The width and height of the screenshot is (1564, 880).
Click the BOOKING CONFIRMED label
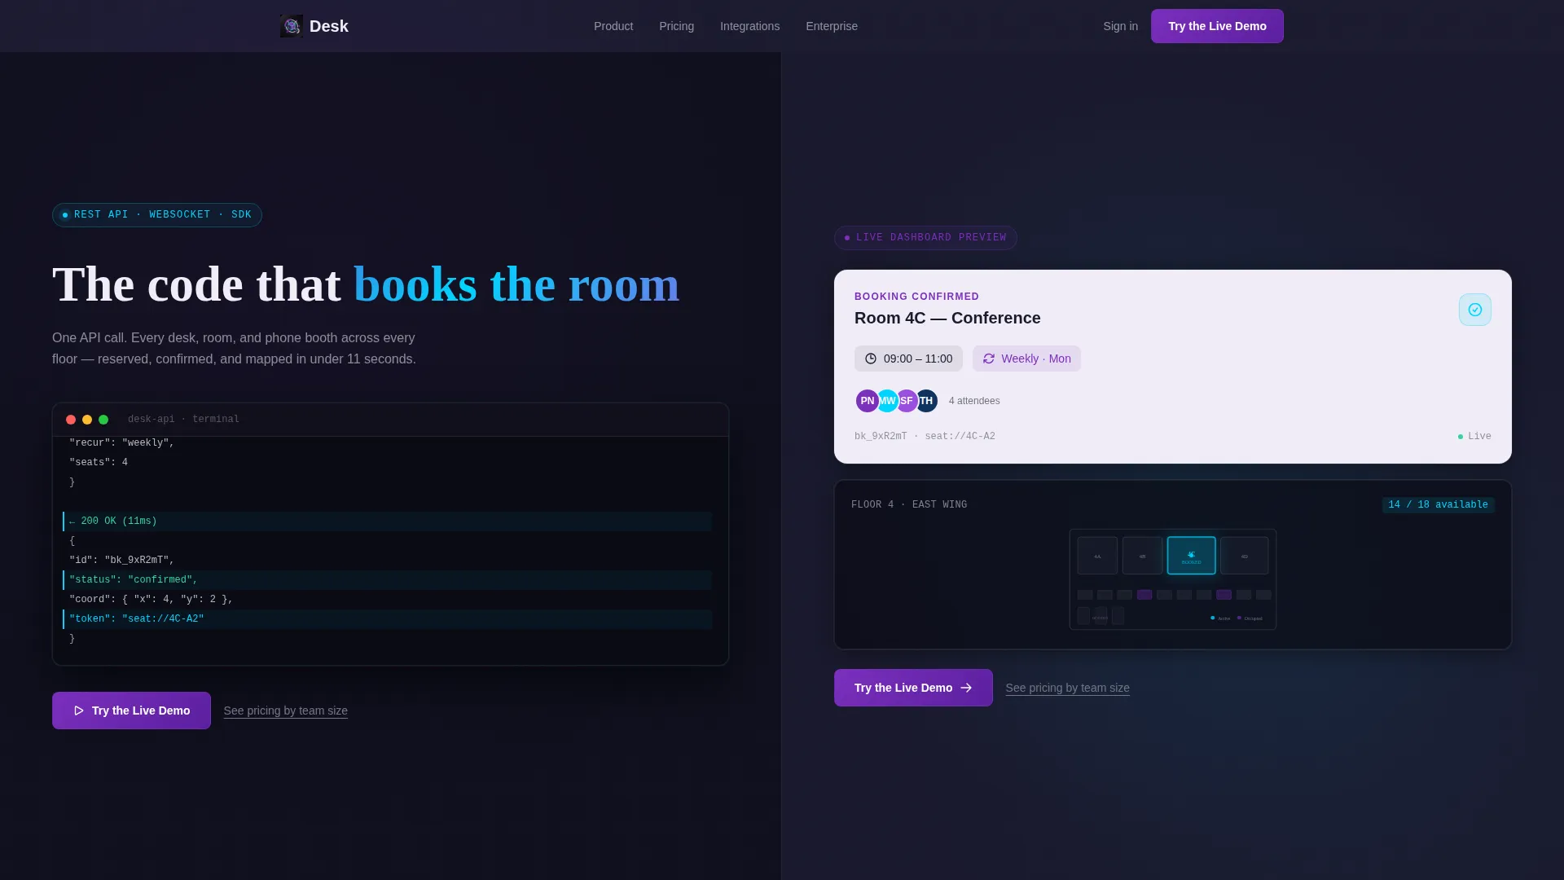(x=916, y=297)
